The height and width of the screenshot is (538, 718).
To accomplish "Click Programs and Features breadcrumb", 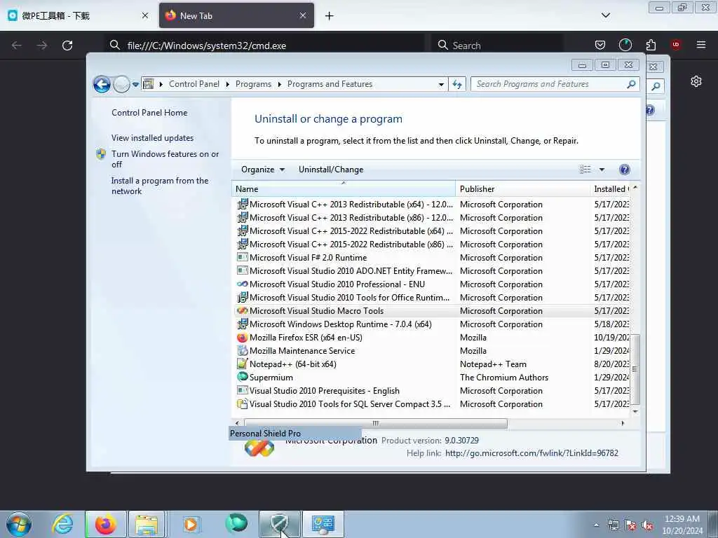I will click(x=330, y=84).
